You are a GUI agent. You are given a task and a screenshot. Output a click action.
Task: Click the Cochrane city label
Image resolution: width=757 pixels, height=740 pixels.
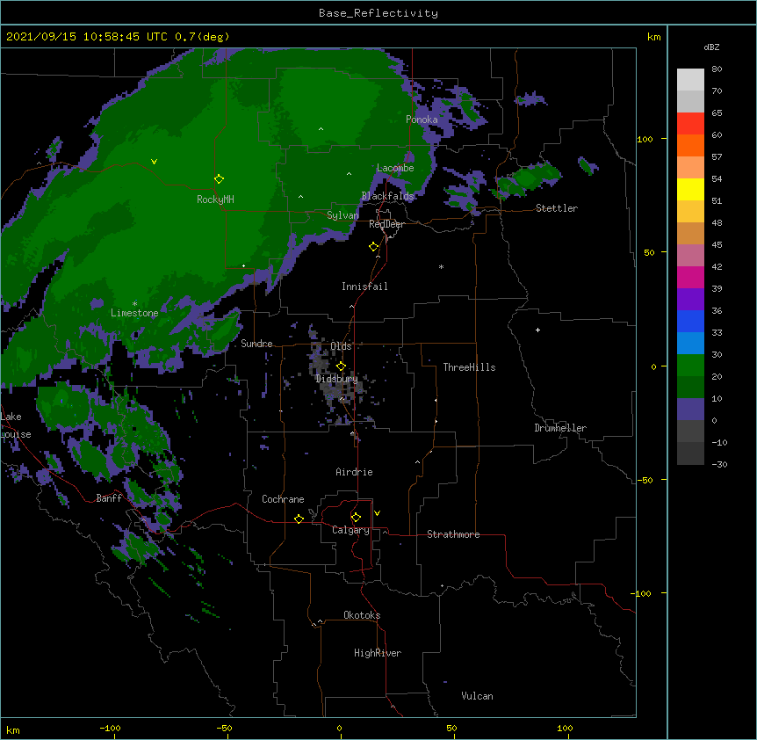(x=283, y=499)
